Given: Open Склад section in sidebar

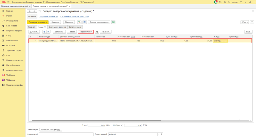Looking at the screenshot, I should coord(9,36).
